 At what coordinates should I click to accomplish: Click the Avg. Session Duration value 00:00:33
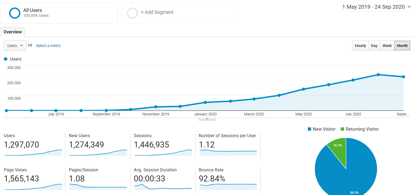tap(149, 179)
